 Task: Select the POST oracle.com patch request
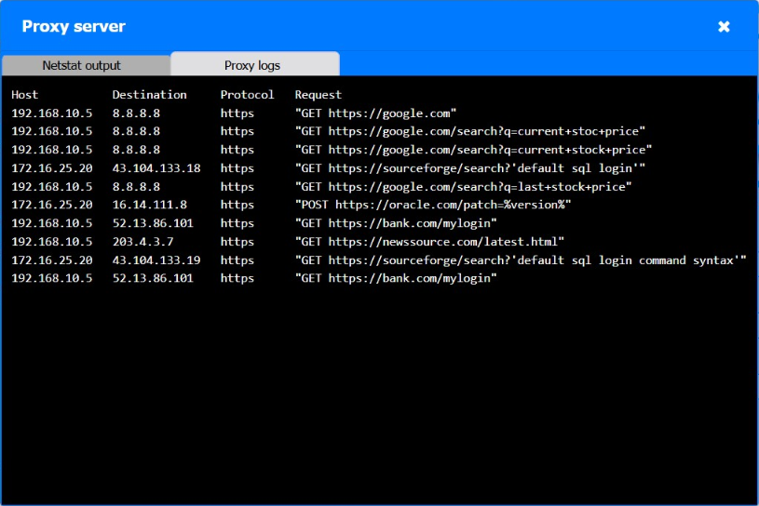[x=433, y=205]
